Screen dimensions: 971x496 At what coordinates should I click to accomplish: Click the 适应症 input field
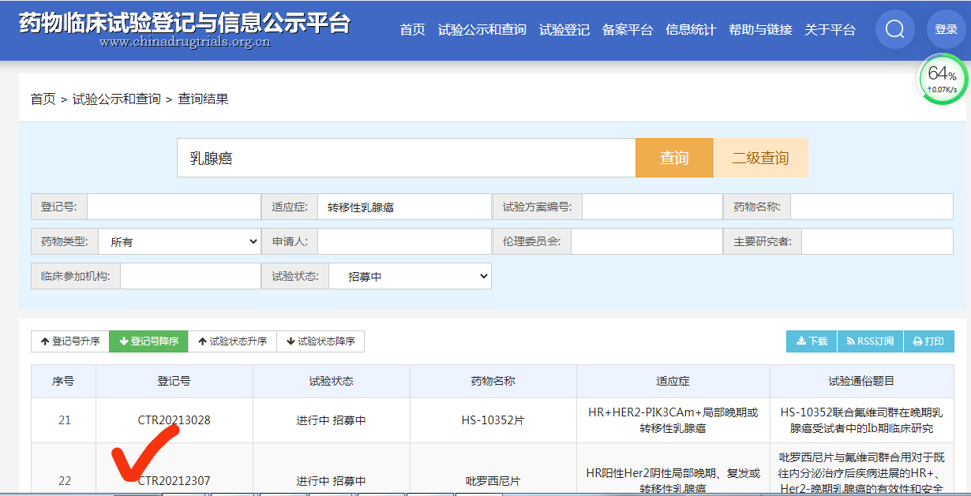pos(404,207)
